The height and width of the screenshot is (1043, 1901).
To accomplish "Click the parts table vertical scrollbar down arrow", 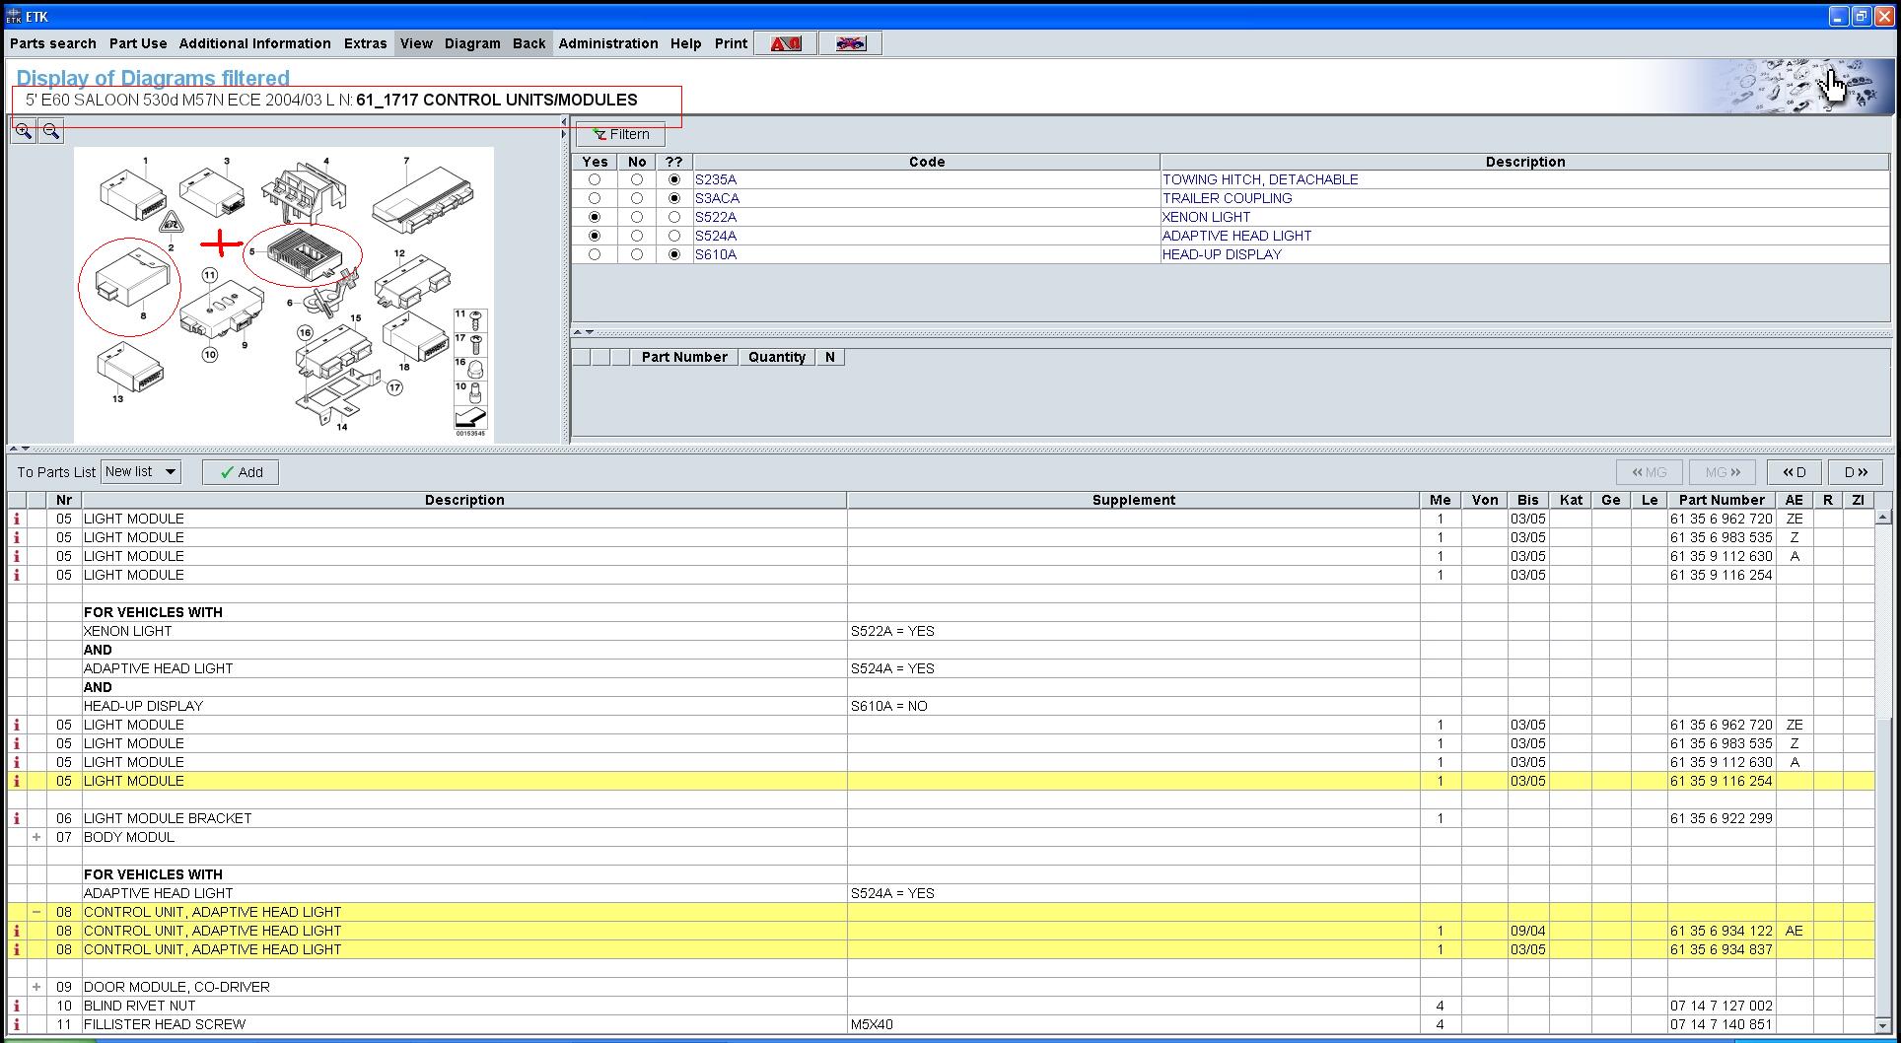I will click(1882, 1024).
